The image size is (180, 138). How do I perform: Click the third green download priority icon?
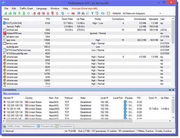click(x=15, y=13)
